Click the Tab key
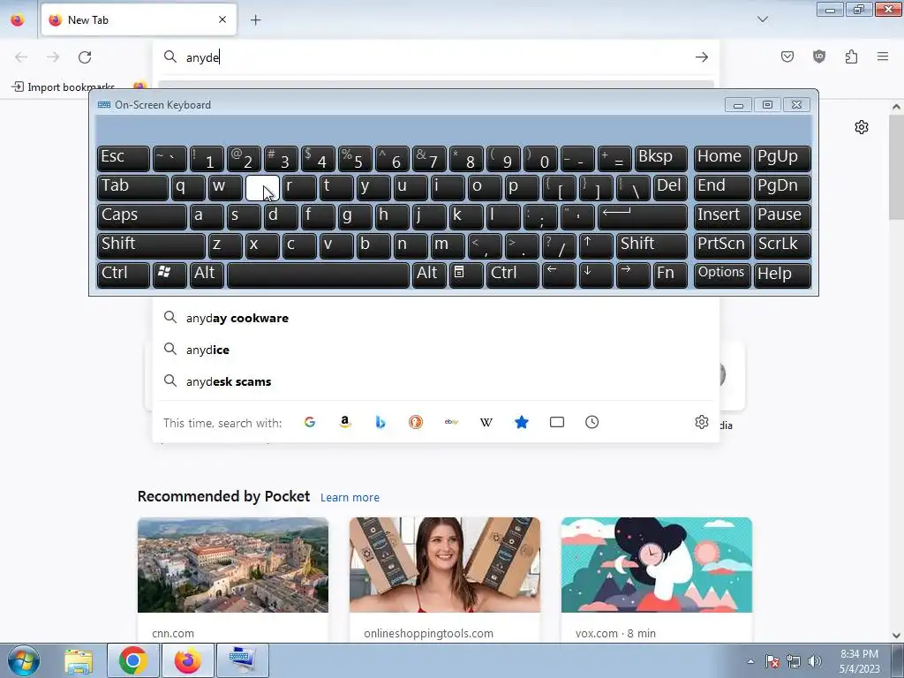This screenshot has height=678, width=904. coord(132,187)
